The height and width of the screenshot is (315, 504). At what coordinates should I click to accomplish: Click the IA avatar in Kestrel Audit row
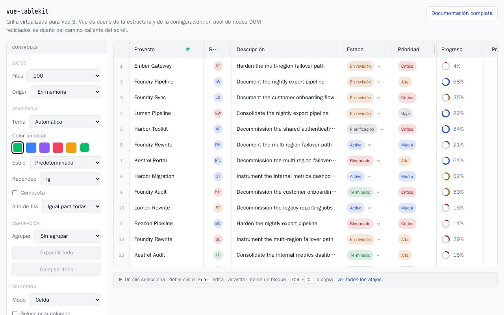tap(218, 255)
